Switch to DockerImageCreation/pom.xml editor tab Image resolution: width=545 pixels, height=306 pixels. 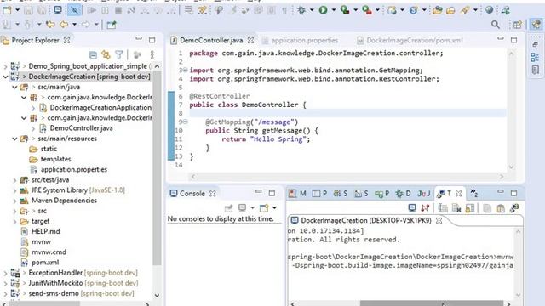pos(415,41)
